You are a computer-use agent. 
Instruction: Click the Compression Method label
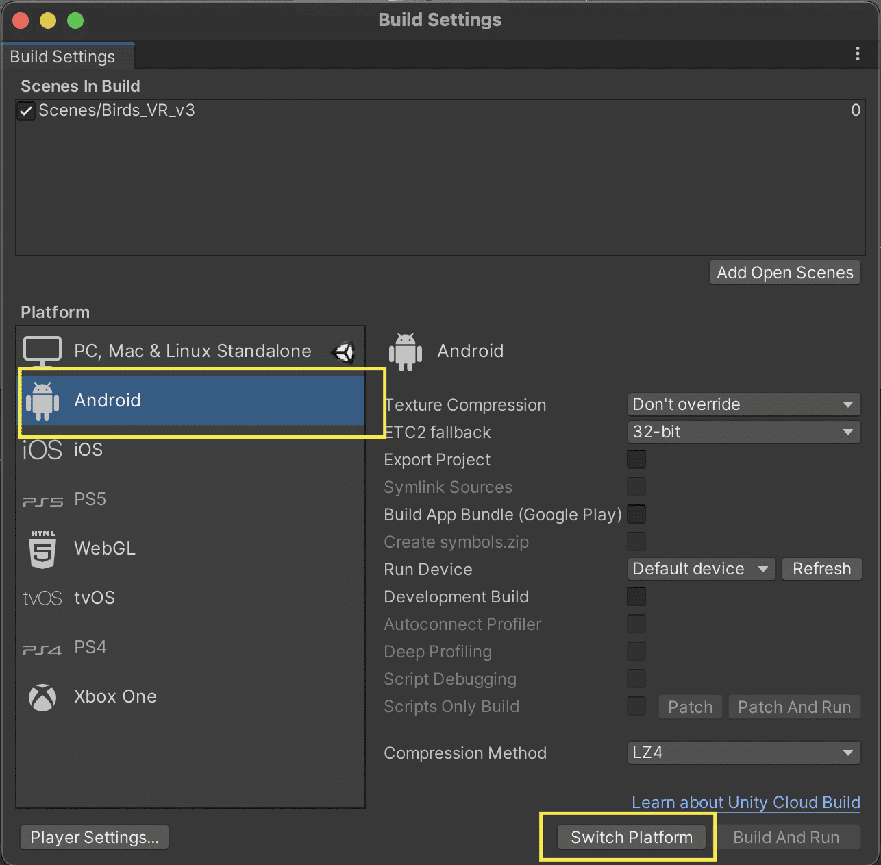coord(465,753)
